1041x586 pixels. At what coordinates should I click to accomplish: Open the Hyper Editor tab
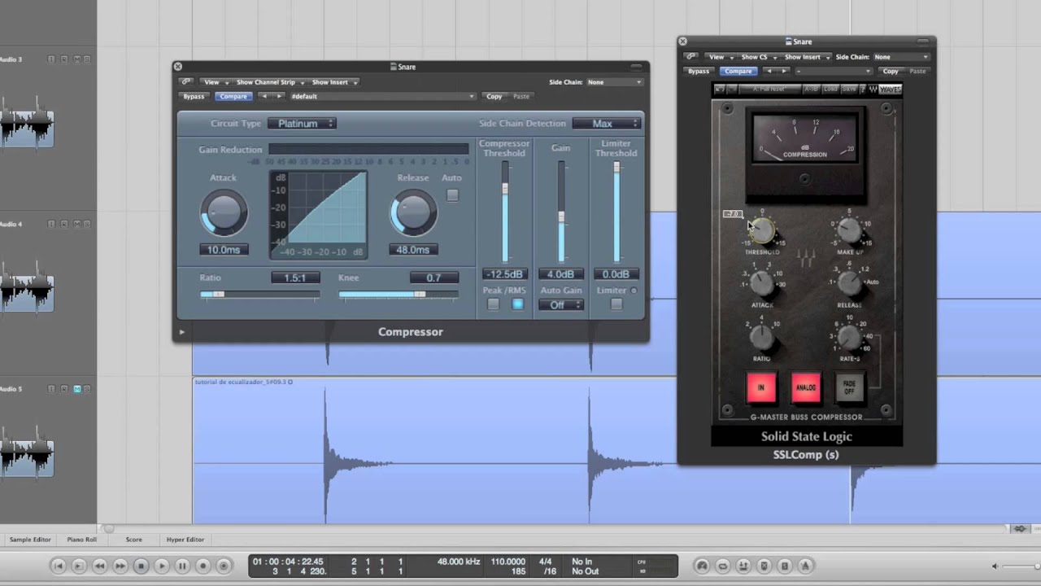185,540
